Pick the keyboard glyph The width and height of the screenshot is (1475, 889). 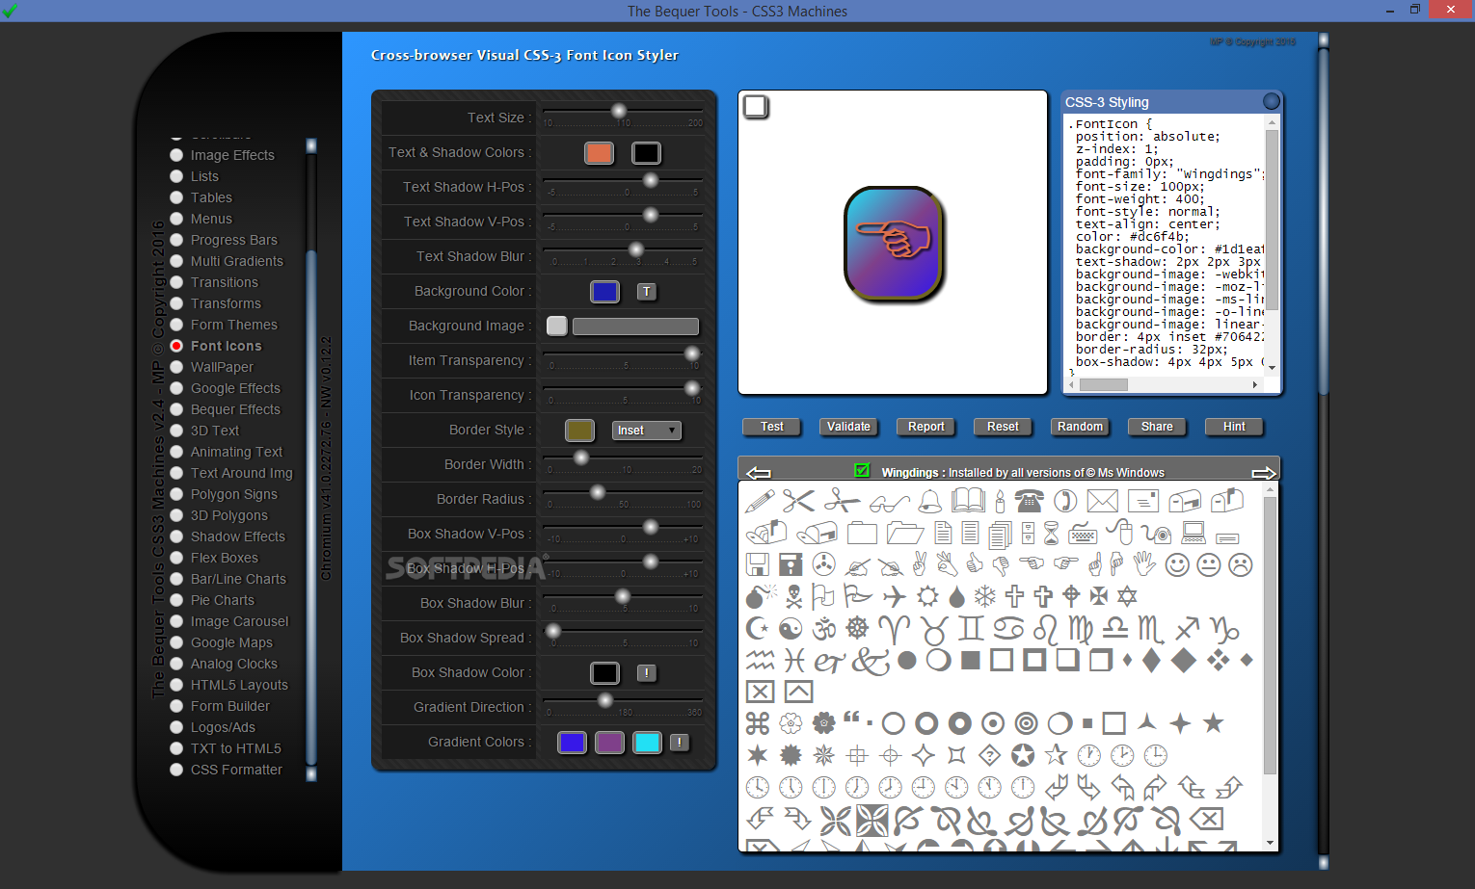[1083, 533]
